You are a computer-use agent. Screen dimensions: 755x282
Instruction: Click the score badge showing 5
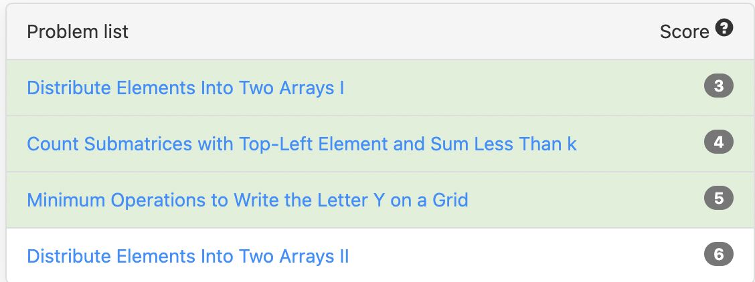(718, 198)
